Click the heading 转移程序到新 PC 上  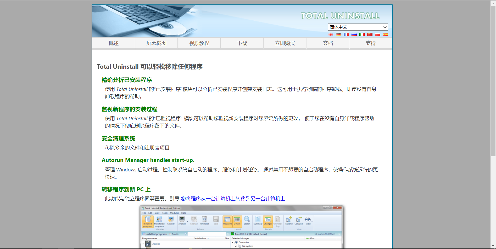126,189
